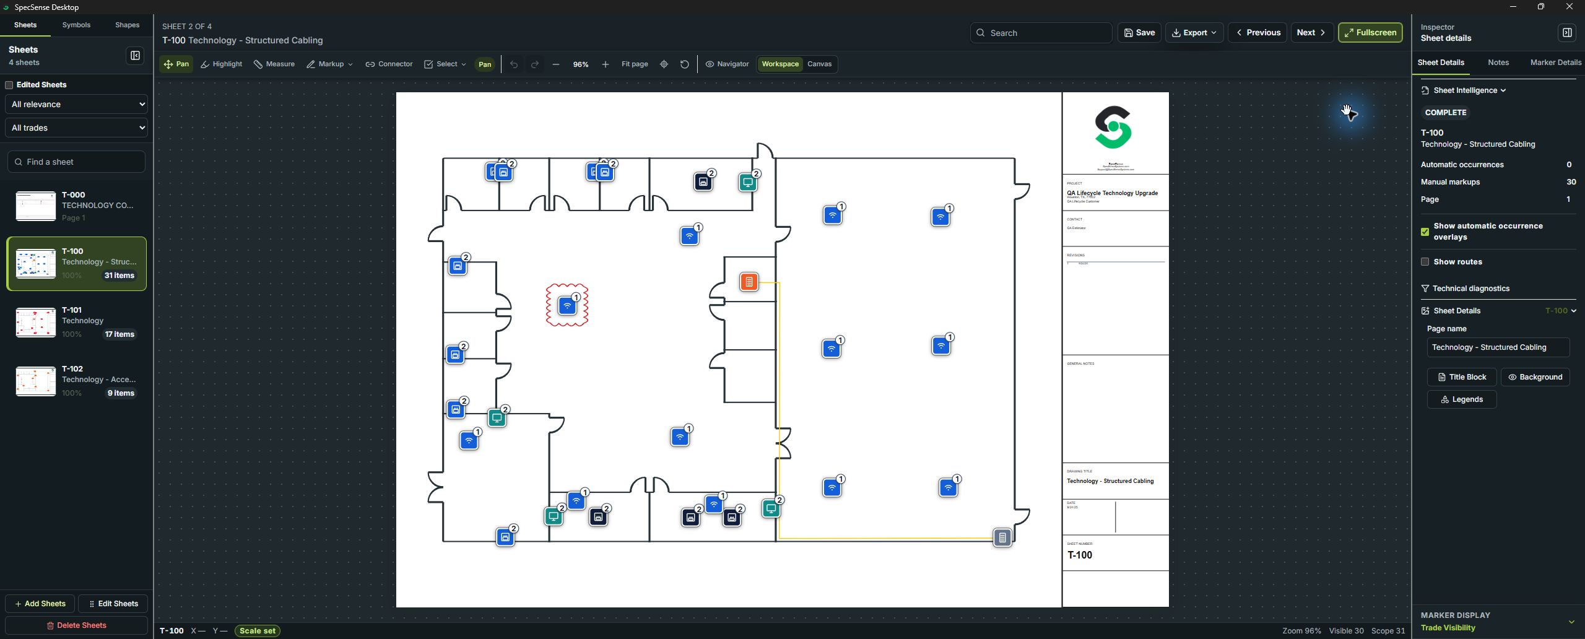This screenshot has height=639, width=1585.
Task: Click the Add Sheets button
Action: pos(40,604)
